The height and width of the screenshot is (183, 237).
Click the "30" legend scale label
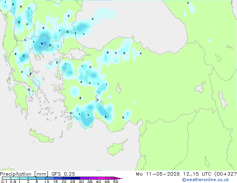tap(81, 182)
